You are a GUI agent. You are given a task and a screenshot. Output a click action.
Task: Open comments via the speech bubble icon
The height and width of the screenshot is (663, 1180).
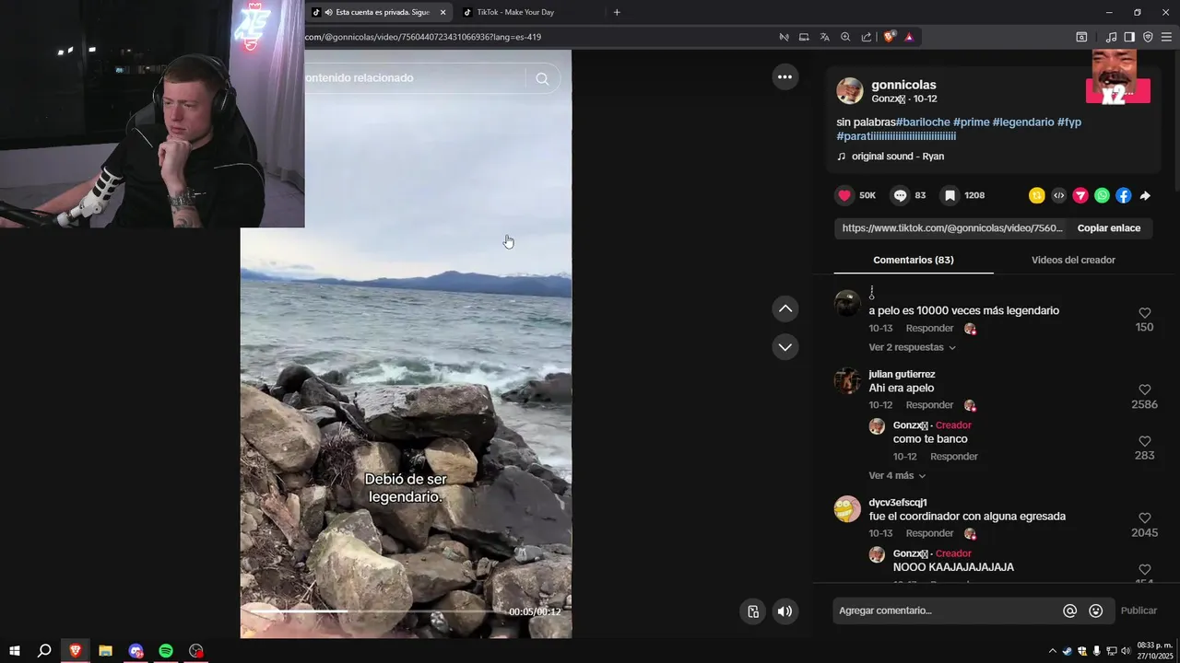[900, 195]
